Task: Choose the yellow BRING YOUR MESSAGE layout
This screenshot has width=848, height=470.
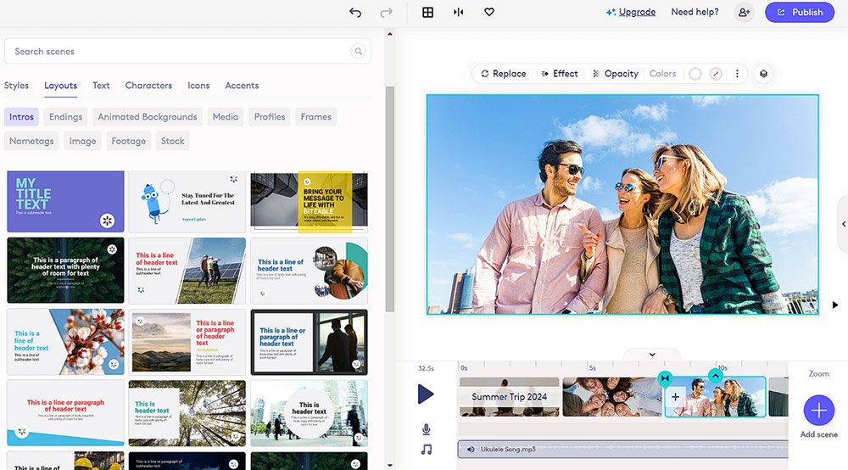Action: point(310,202)
